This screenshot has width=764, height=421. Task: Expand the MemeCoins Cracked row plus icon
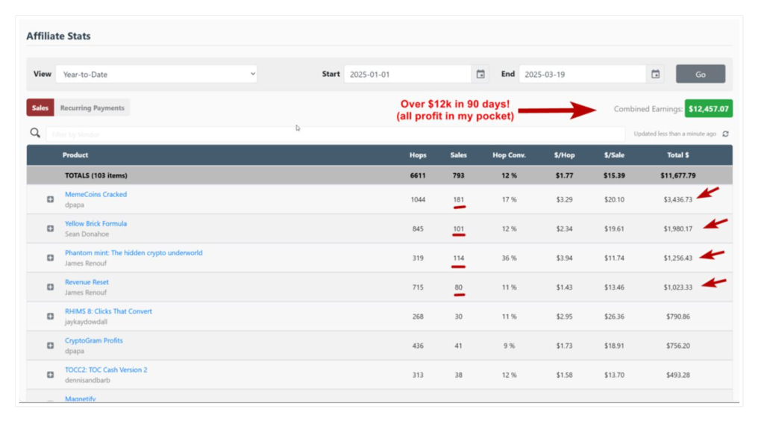click(50, 199)
